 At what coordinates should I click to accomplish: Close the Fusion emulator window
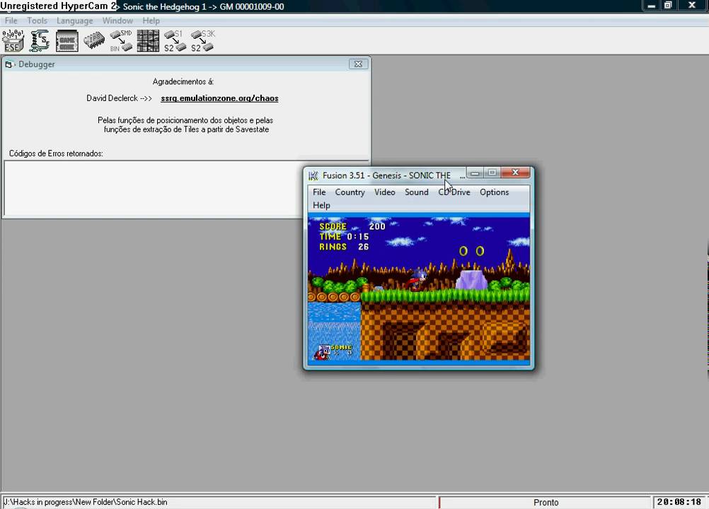[515, 172]
